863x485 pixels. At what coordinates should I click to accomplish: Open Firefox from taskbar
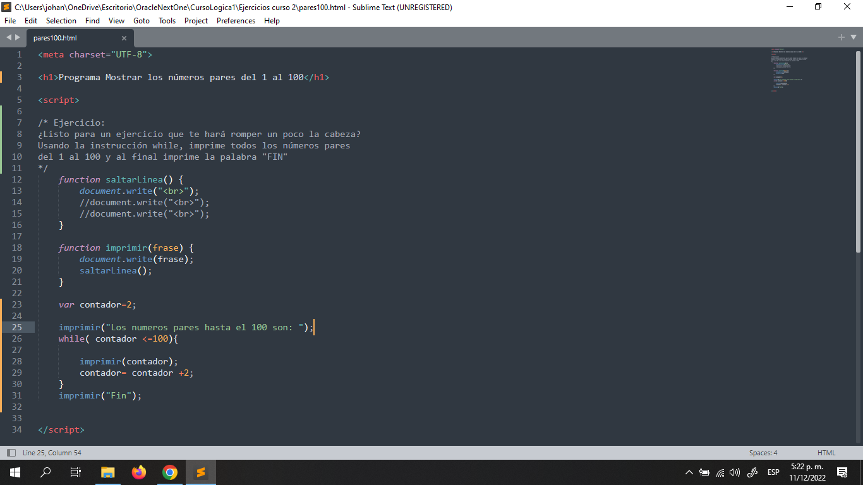[139, 472]
